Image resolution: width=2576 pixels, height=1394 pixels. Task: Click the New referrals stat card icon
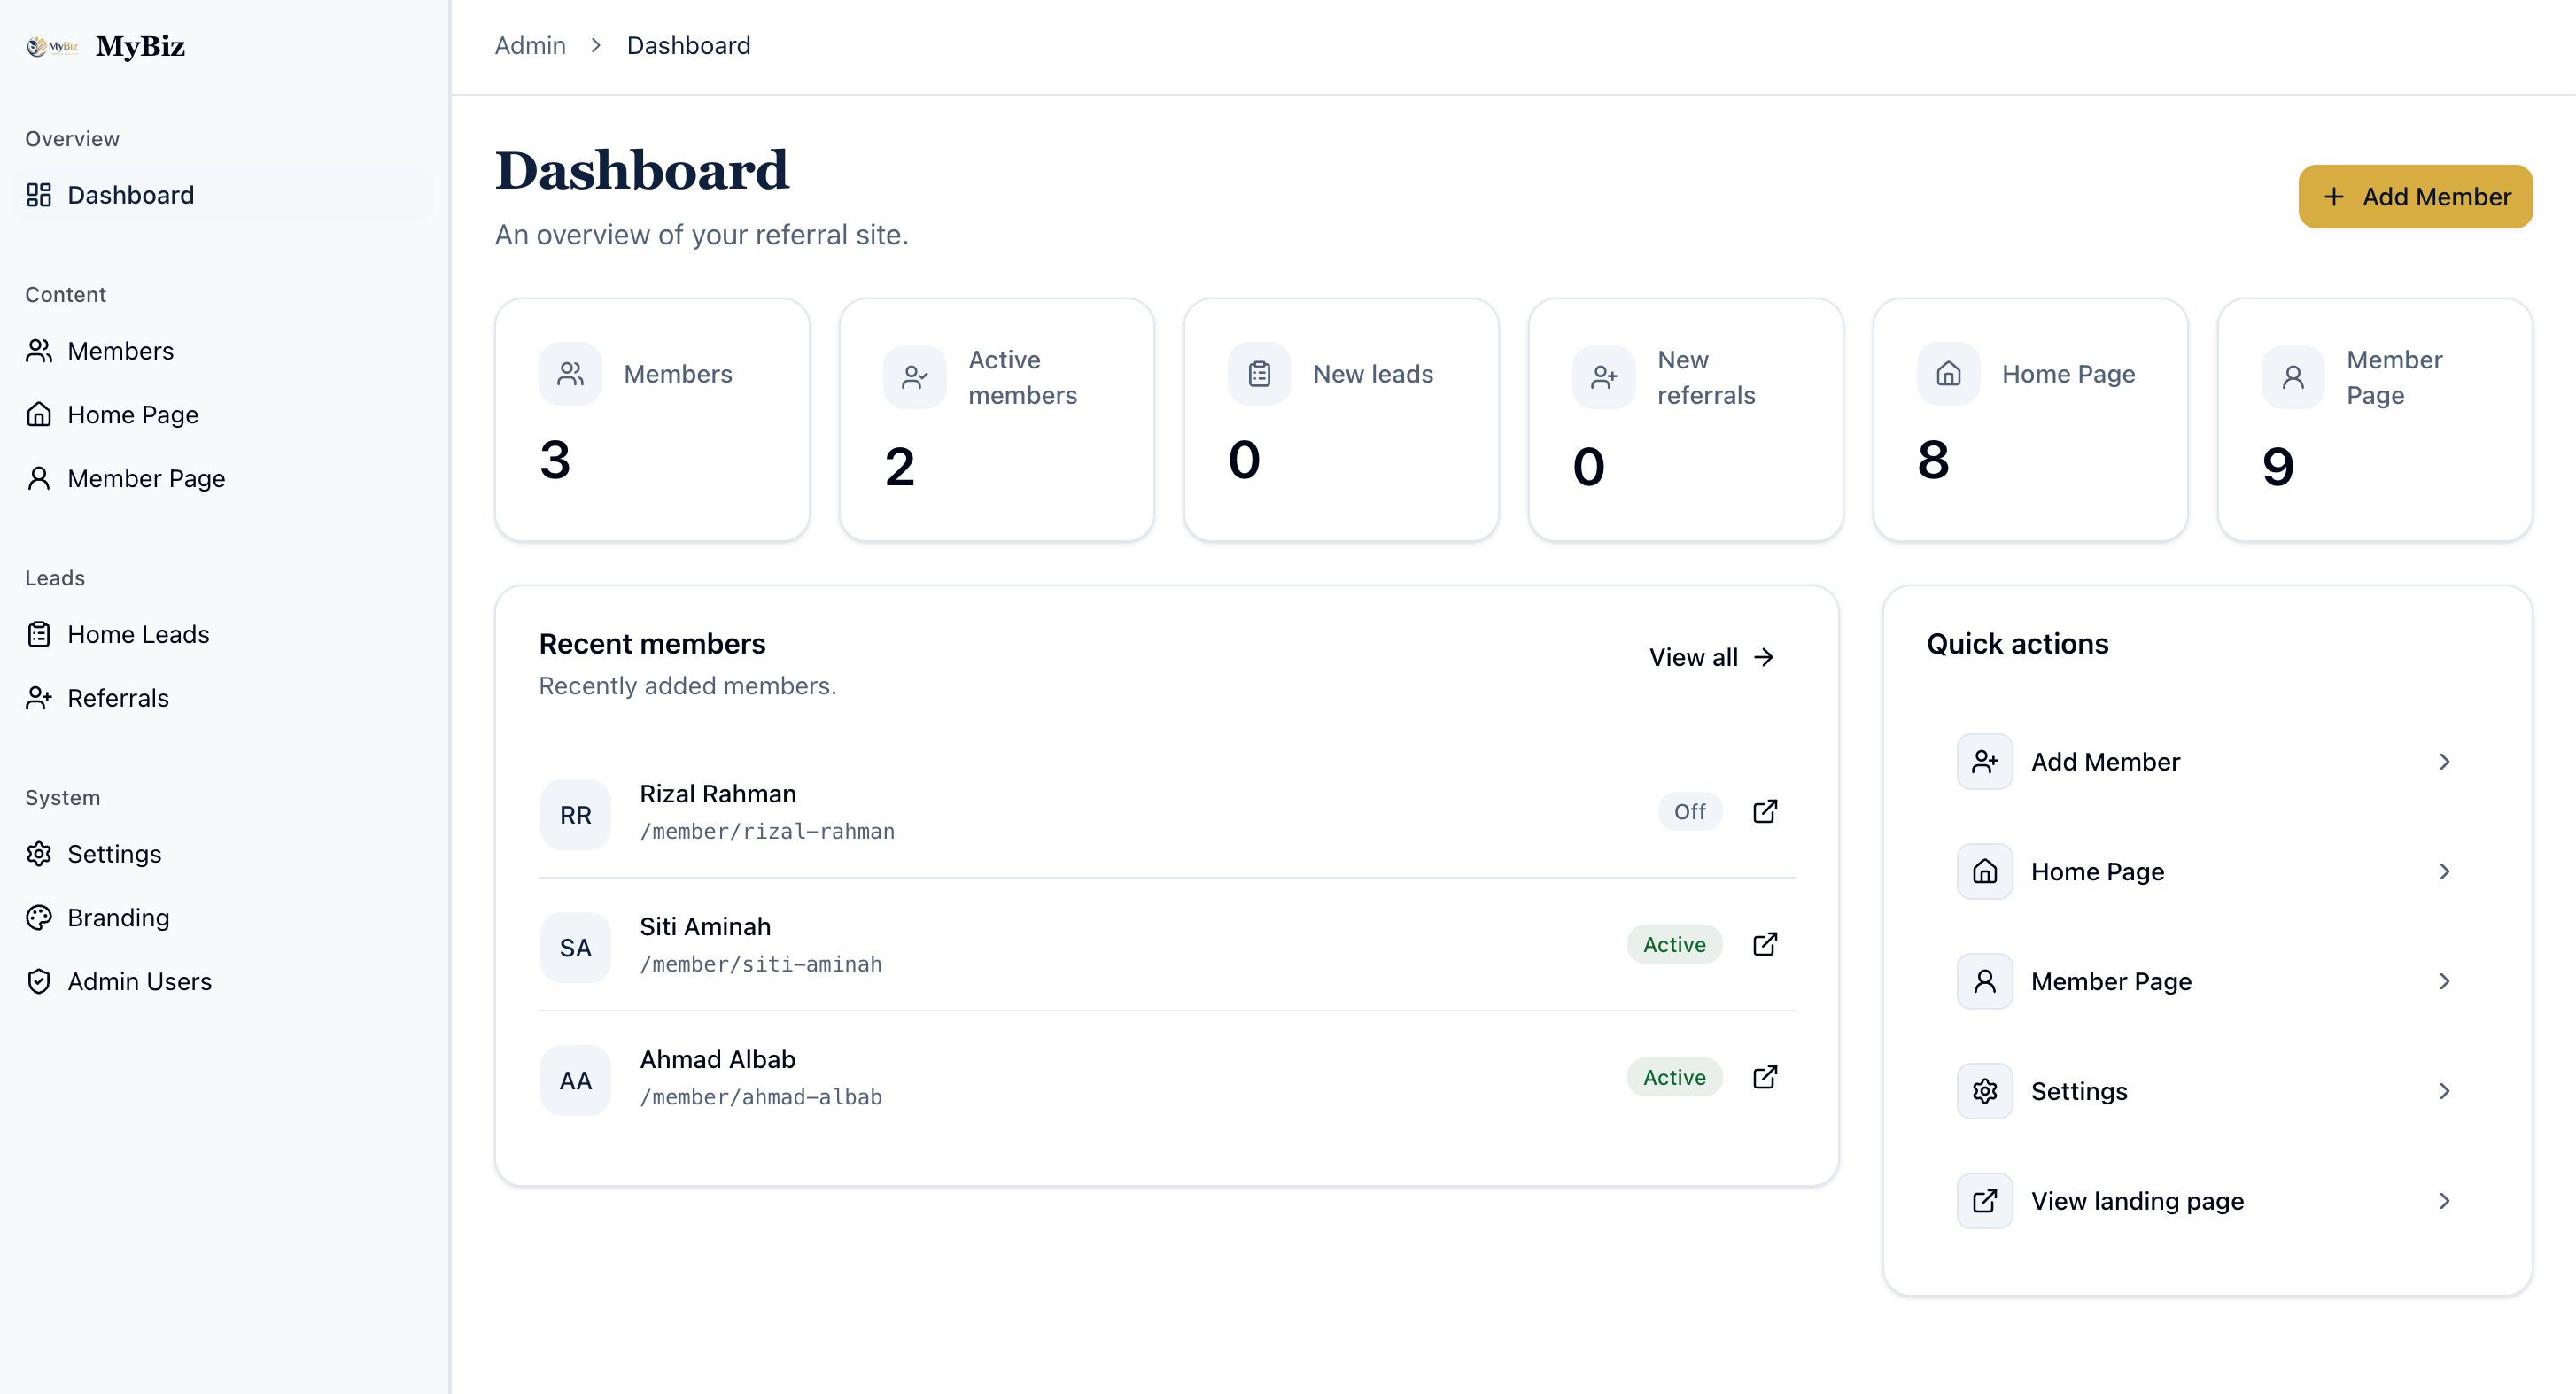click(1603, 377)
